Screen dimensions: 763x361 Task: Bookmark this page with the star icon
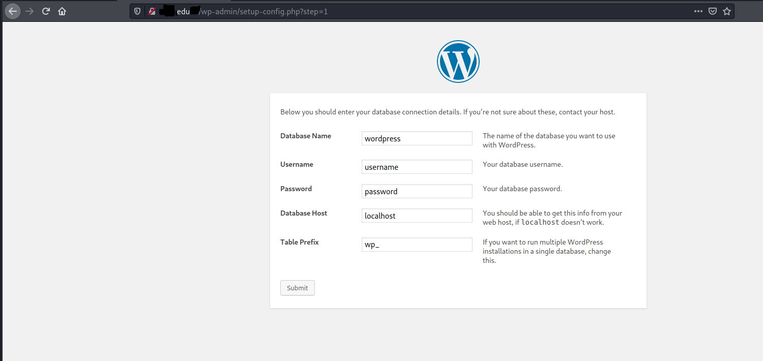727,11
